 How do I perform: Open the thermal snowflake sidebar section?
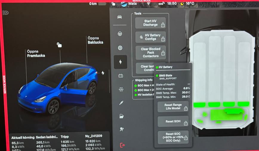click(121, 89)
